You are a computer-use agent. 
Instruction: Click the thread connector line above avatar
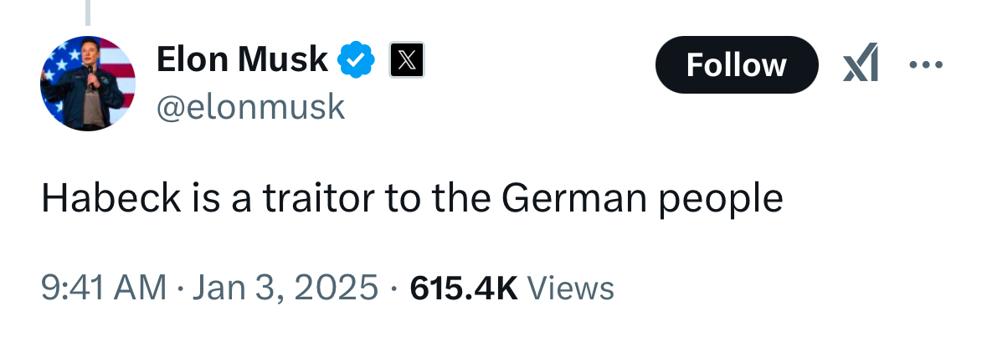[87, 10]
